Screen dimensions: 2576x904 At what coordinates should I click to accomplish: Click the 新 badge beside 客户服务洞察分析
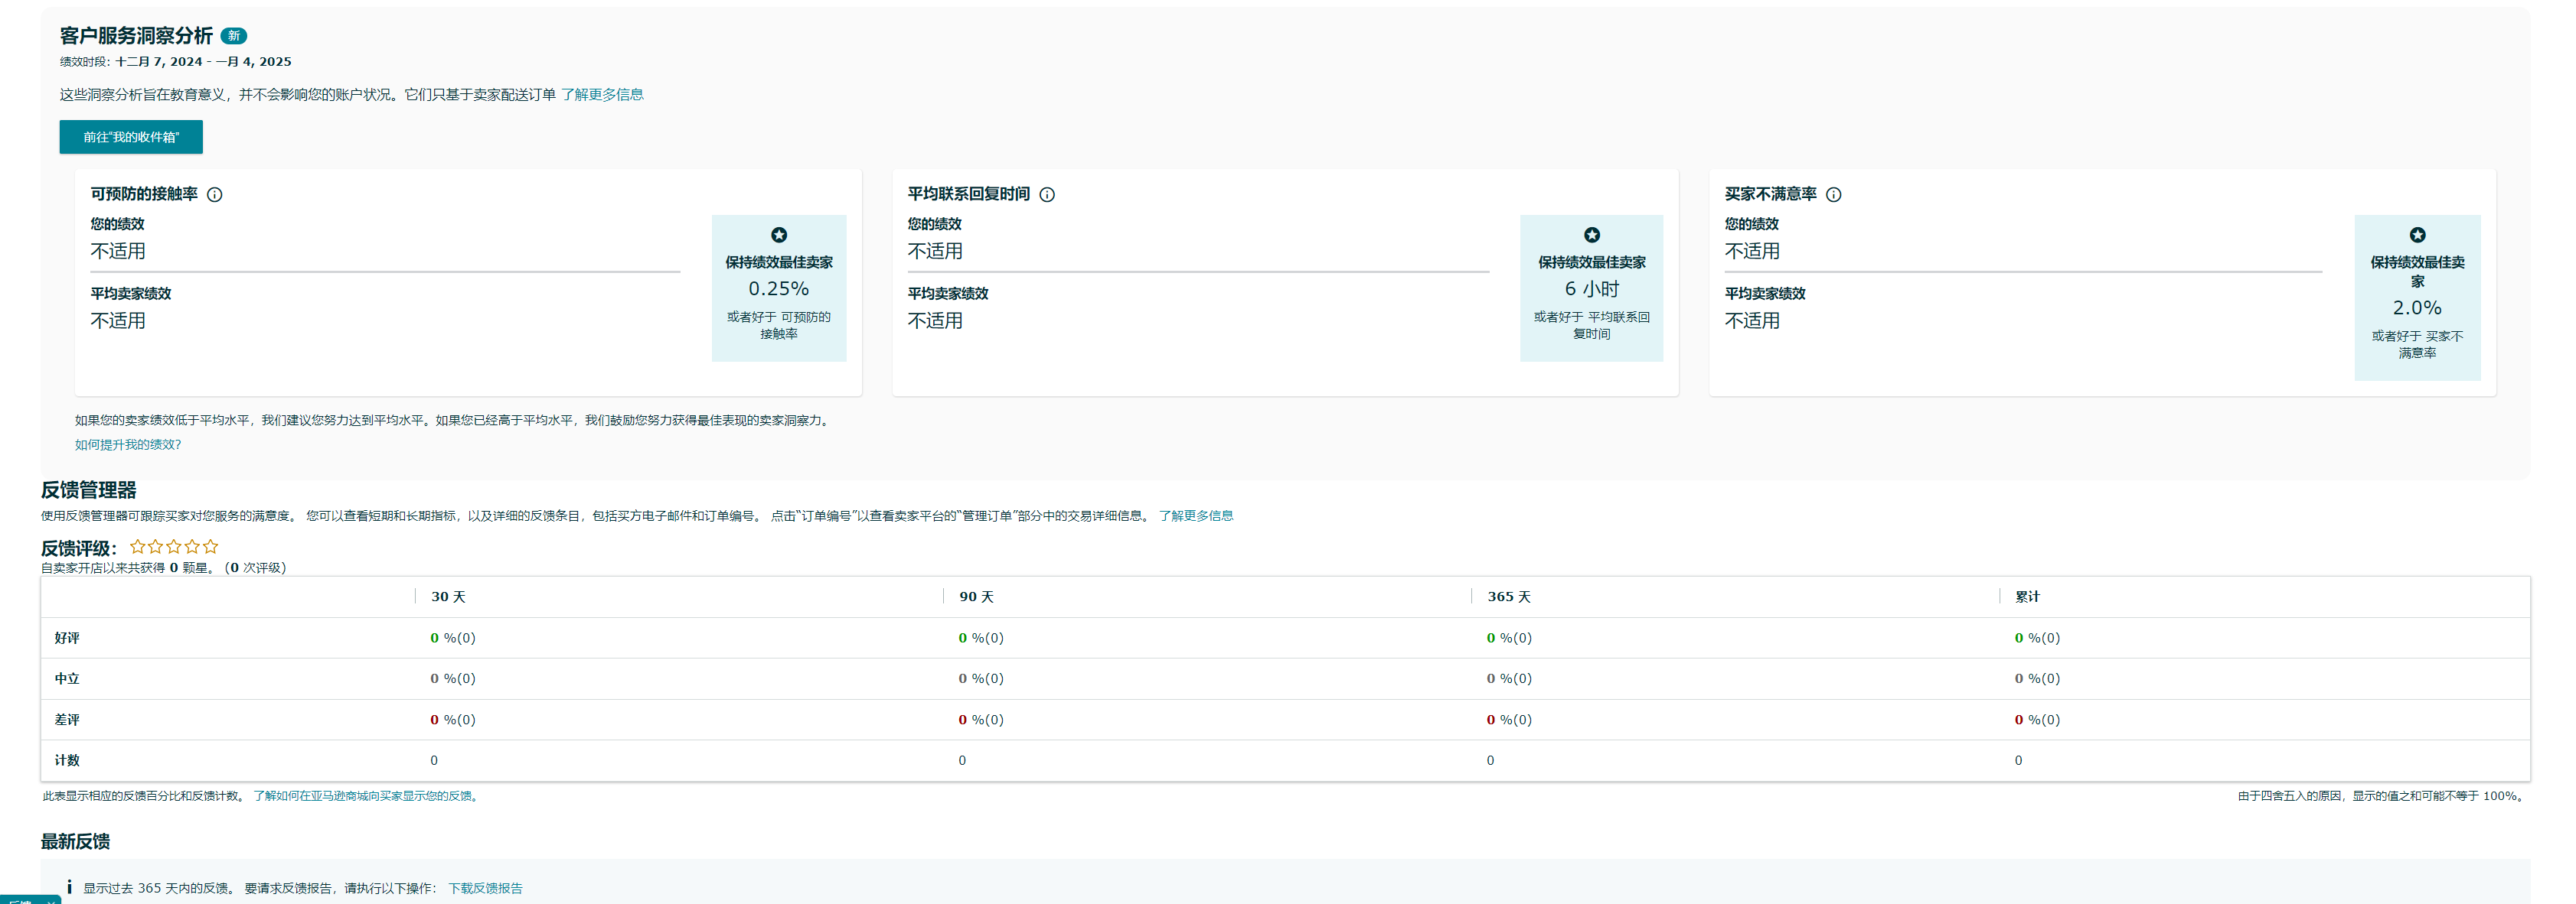click(233, 36)
